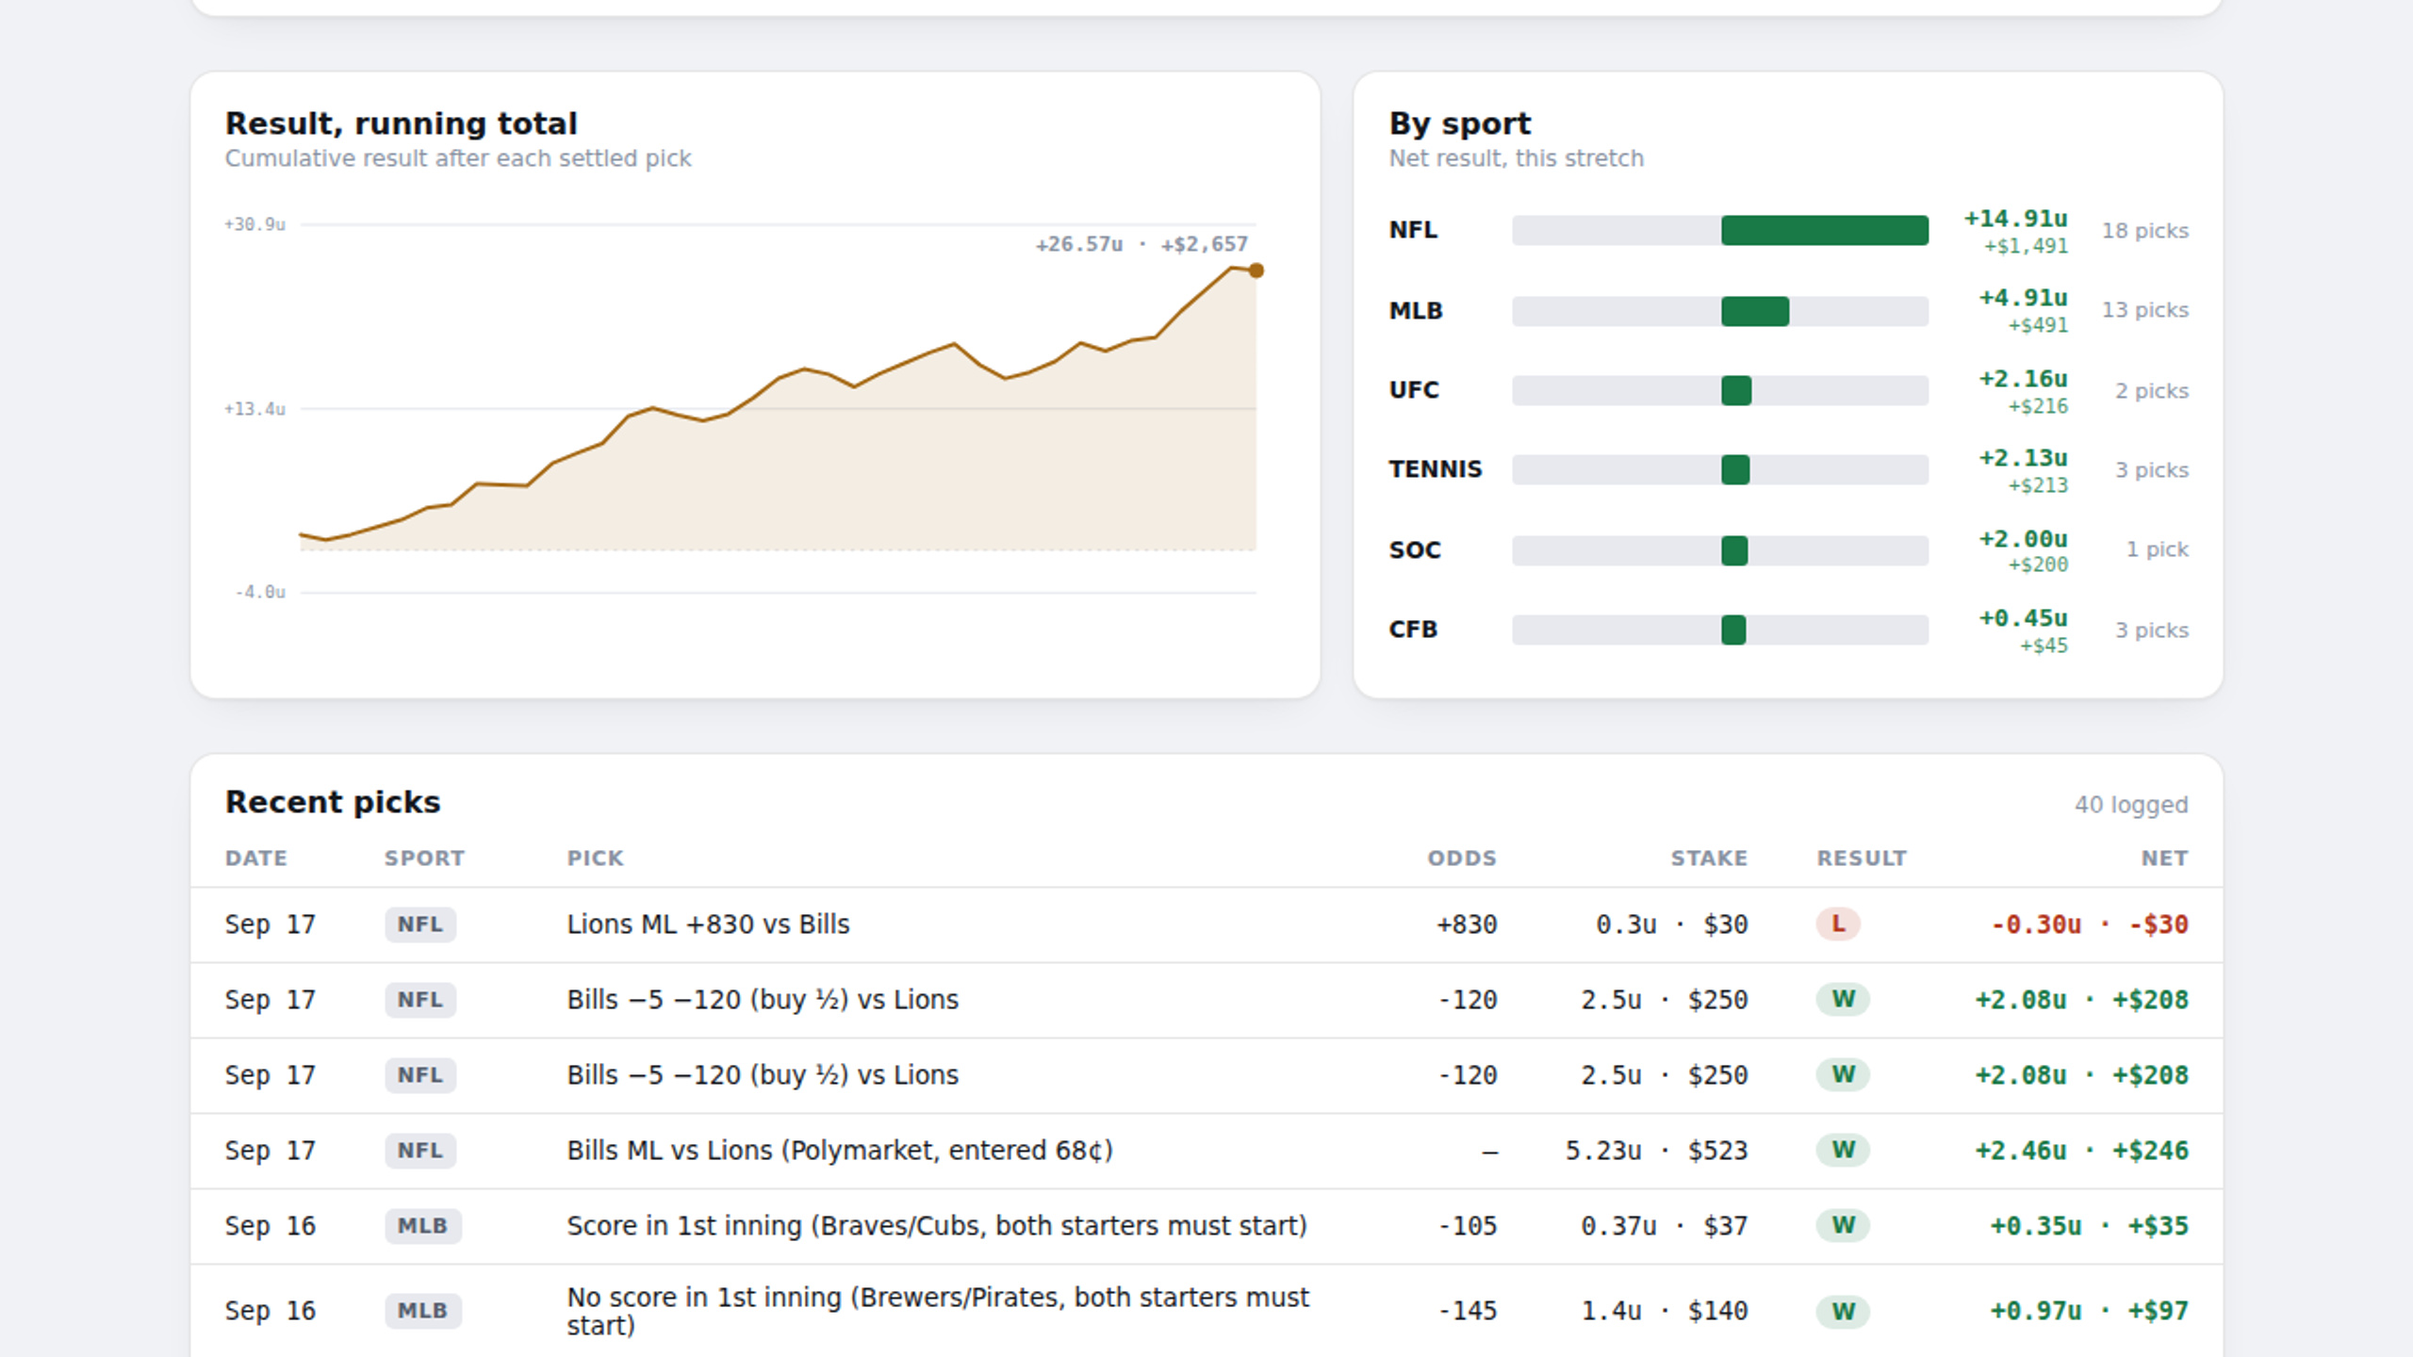Click the MLB tag on Brewers/Pirates row
Screen dimensions: 2413x1357
pyautogui.click(x=422, y=1311)
